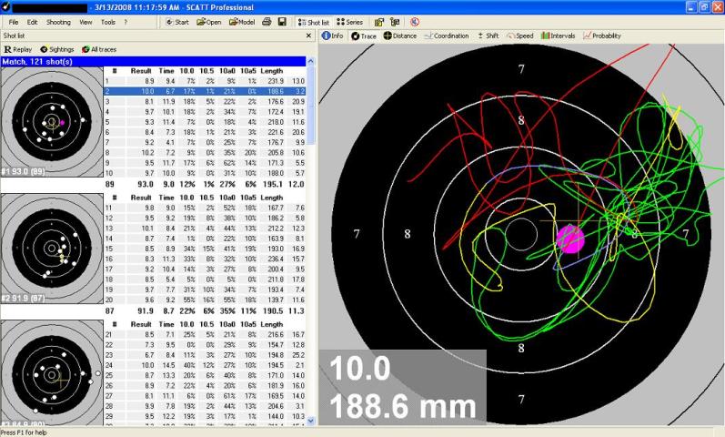Screen dimensions: 725x437
Task: Click the Time column header of second series
Action: point(166,198)
